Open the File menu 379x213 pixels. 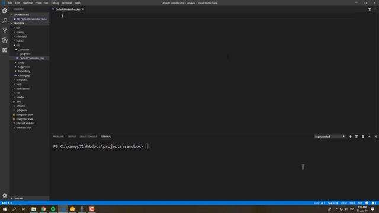click(10, 3)
